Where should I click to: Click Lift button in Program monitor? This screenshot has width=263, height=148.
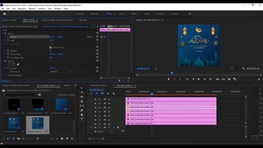(217, 79)
